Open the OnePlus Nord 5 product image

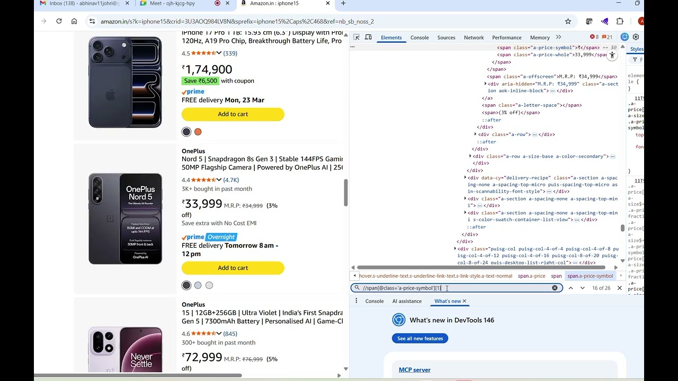click(x=125, y=219)
